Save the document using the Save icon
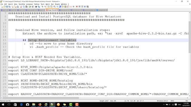191x107 pixels. coord(7,7)
